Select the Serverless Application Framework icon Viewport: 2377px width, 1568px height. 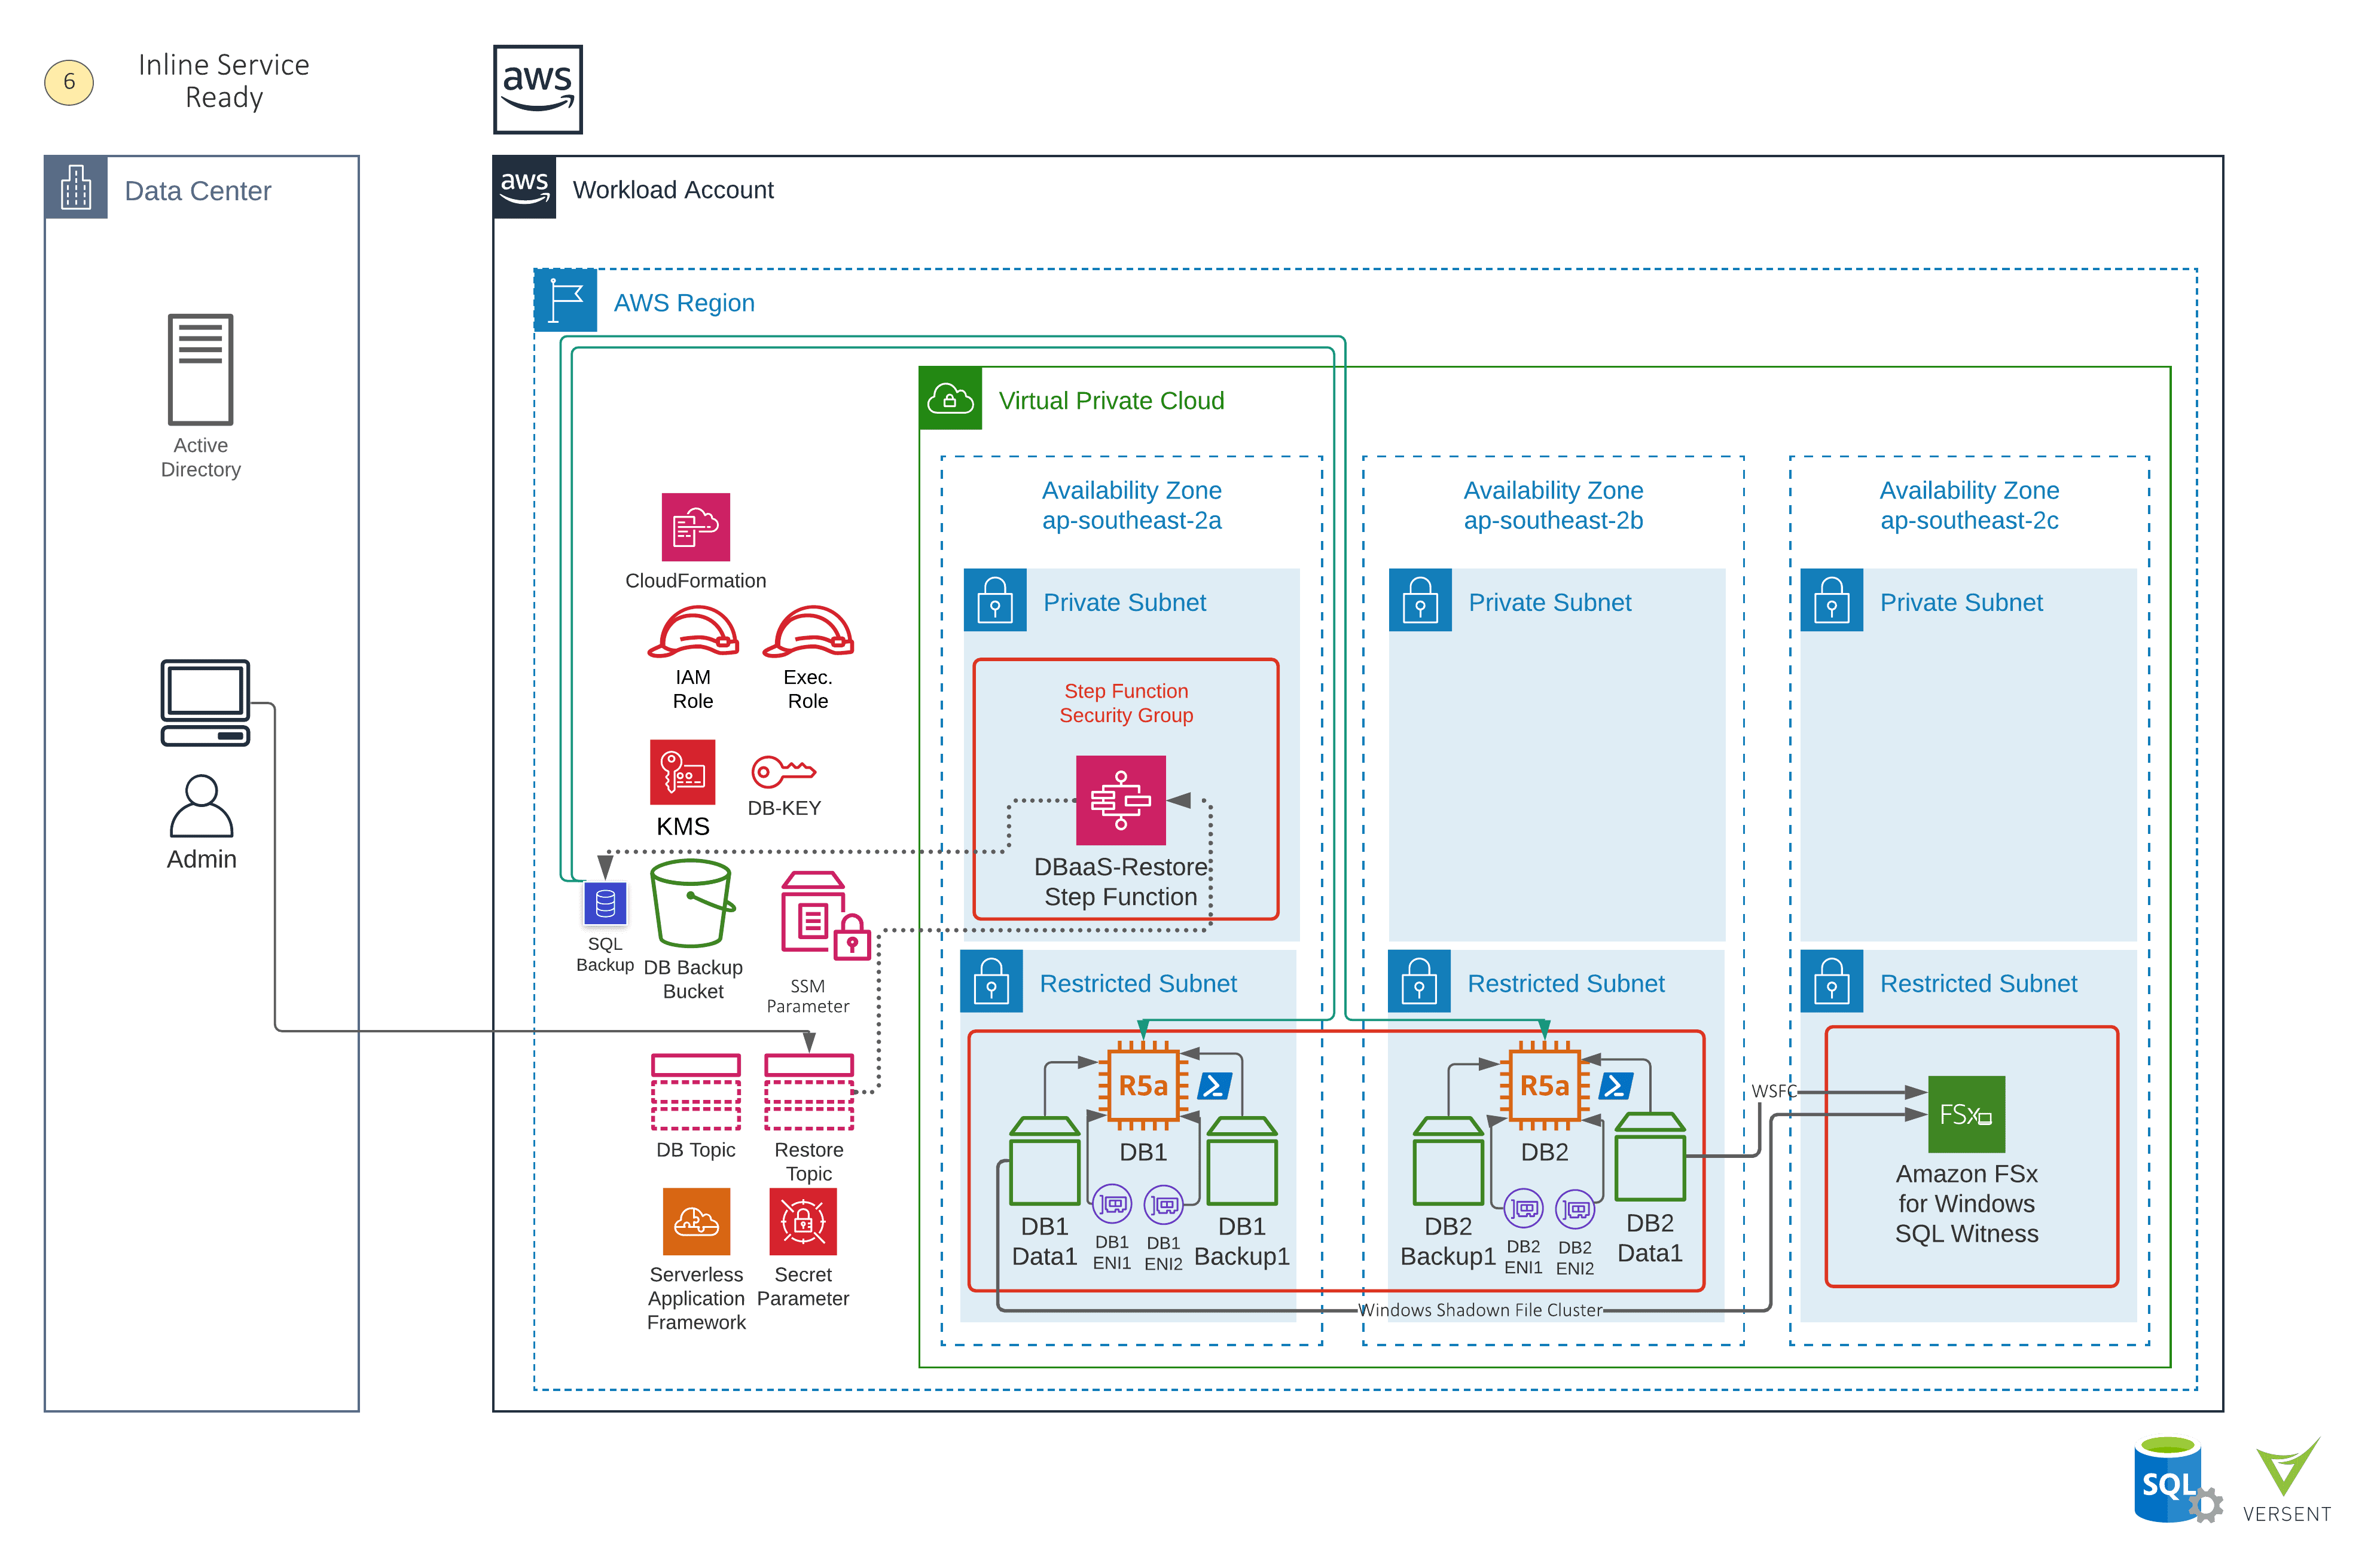[696, 1221]
